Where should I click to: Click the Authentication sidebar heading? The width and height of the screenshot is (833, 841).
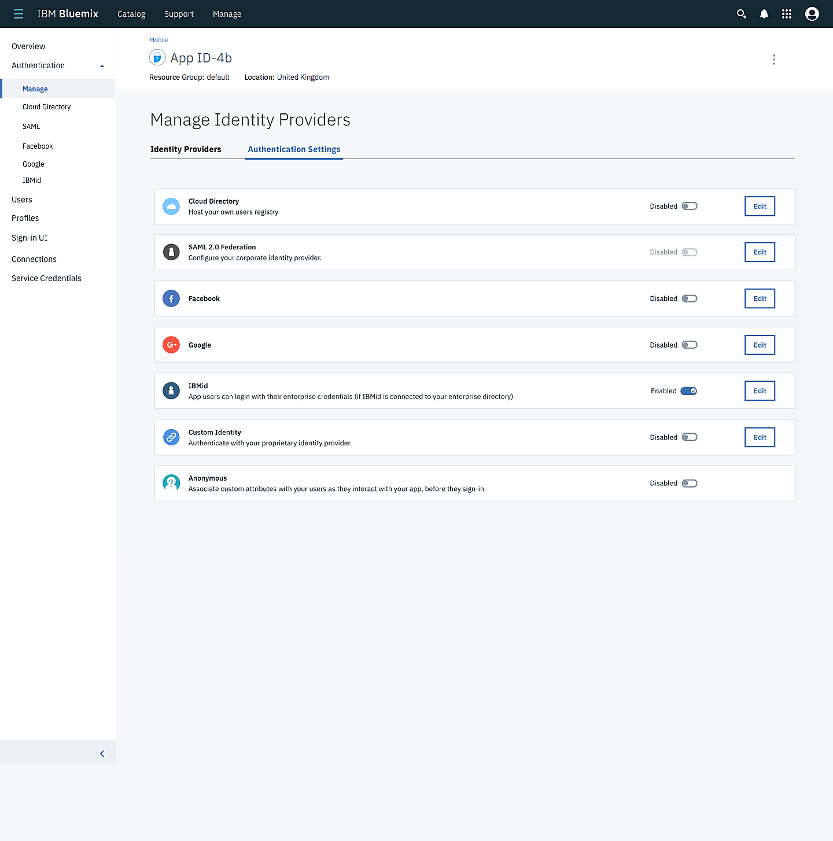38,65
